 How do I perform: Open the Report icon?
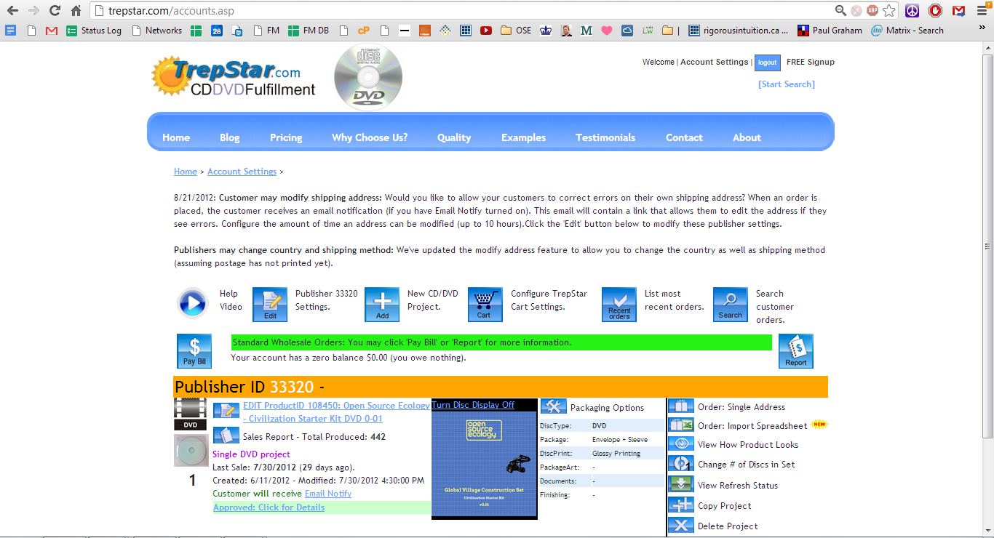pos(796,351)
